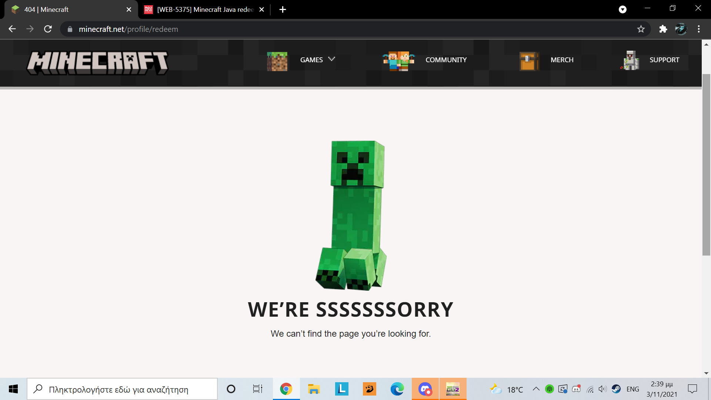Switch to the WEB-5375 Minecraft Java tab

(205, 10)
